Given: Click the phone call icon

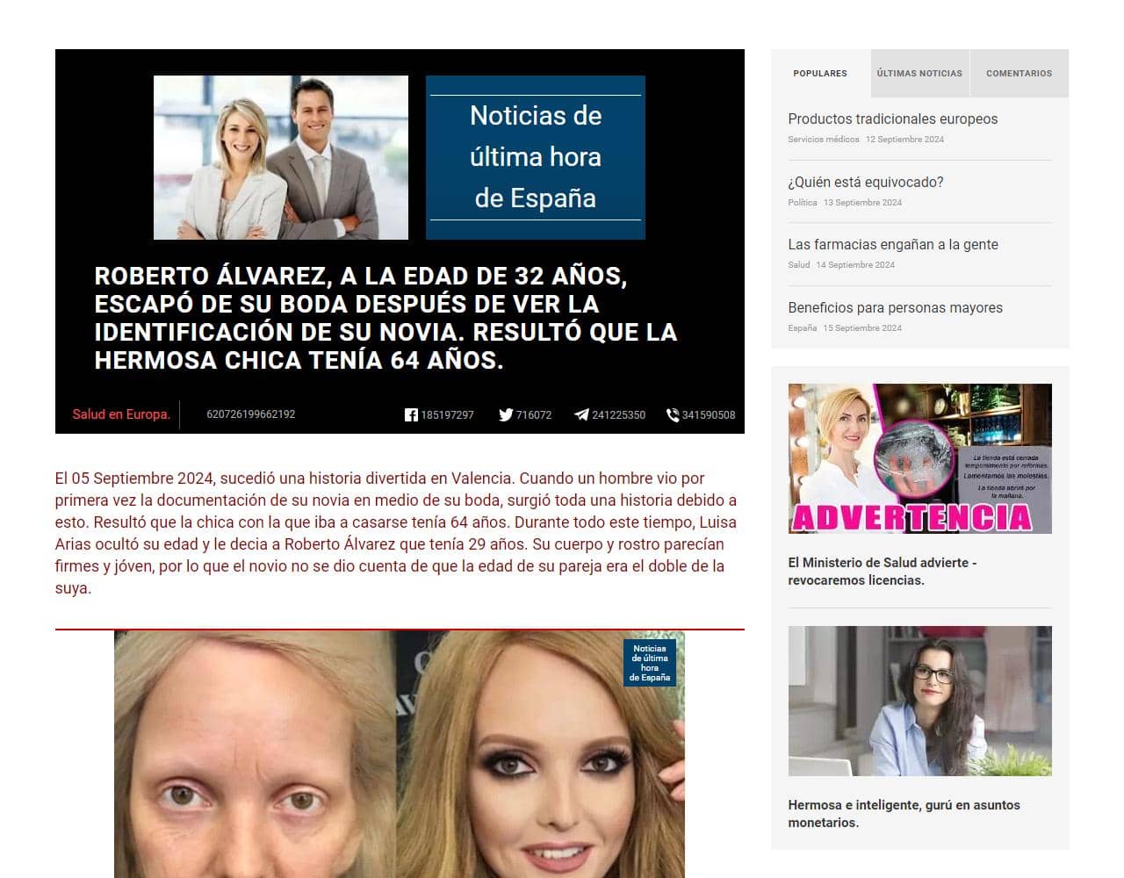Looking at the screenshot, I should tap(673, 415).
